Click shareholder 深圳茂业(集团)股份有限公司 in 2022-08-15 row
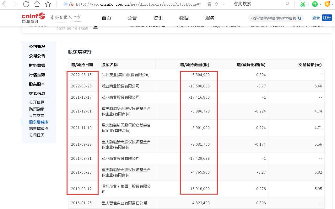This screenshot has width=335, height=209. point(126,75)
